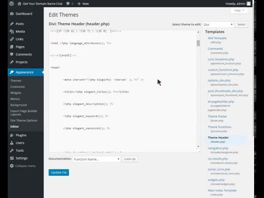Open custom_functions.php template
Screen dimensions: 264x198
pyautogui.click(x=223, y=70)
